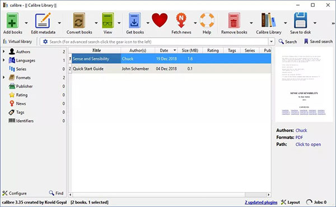Open Saved search
The width and height of the screenshot is (336, 207).
[318, 42]
